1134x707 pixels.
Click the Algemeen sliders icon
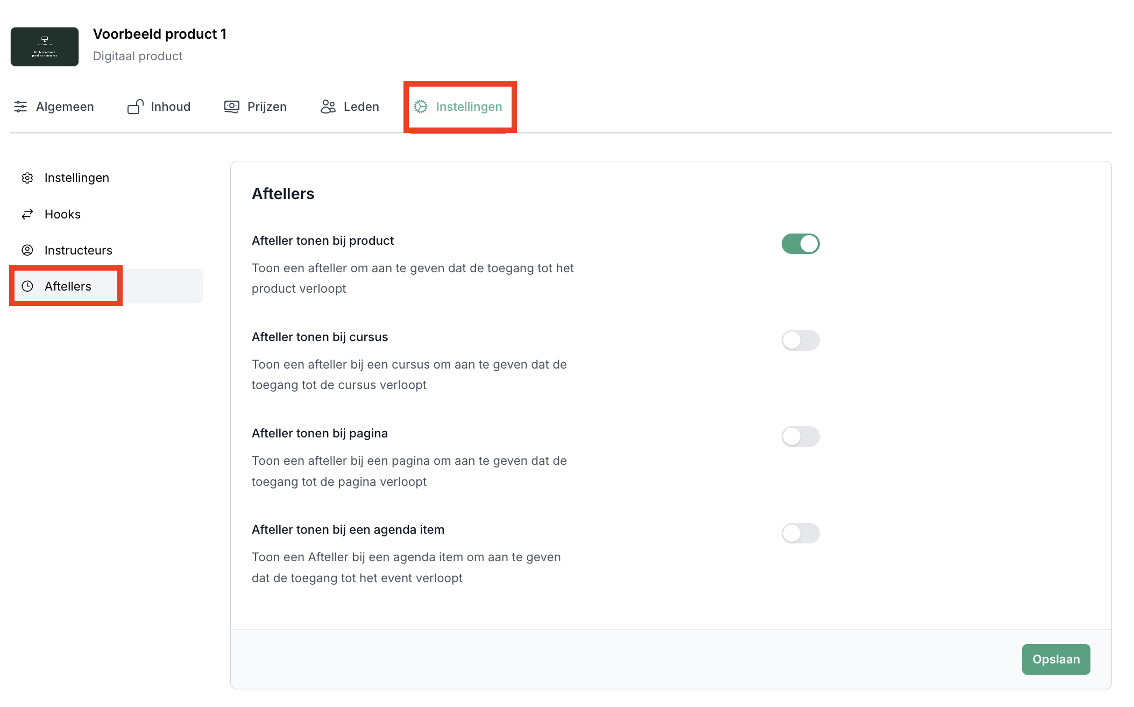coord(20,107)
